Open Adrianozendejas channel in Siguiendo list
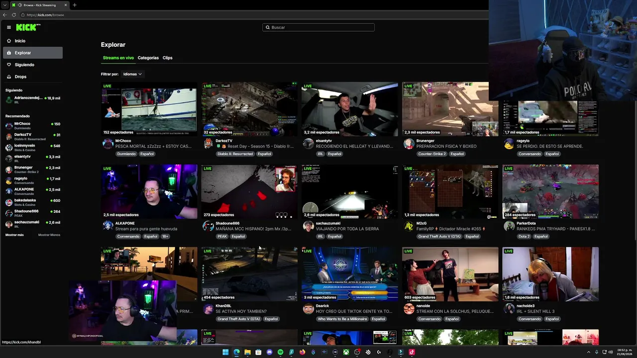 point(33,99)
